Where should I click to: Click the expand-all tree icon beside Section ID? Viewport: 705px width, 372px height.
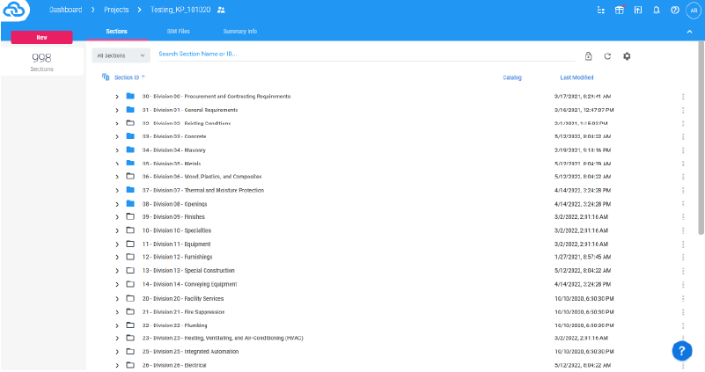click(x=106, y=77)
